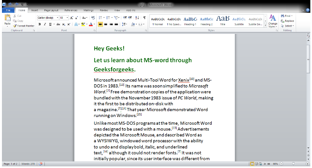Switch to the Page Layout tab
This screenshot has width=312, height=168.
(x=52, y=10)
